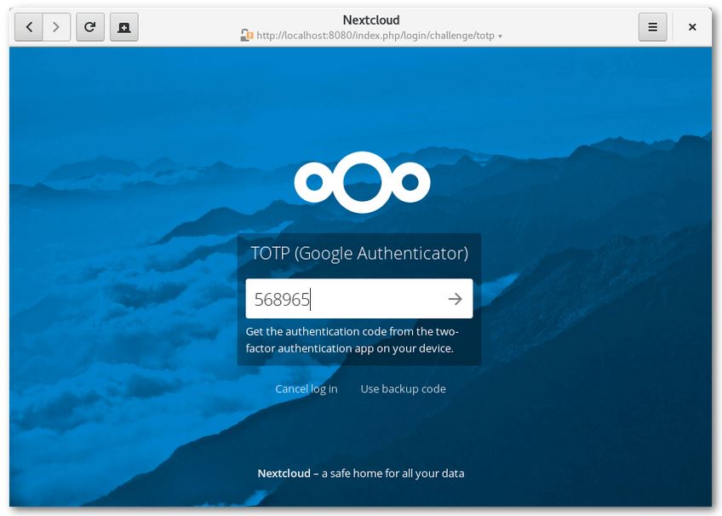Image resolution: width=722 pixels, height=516 pixels.
Task: Click the Cancel log in link
Action: 307,389
